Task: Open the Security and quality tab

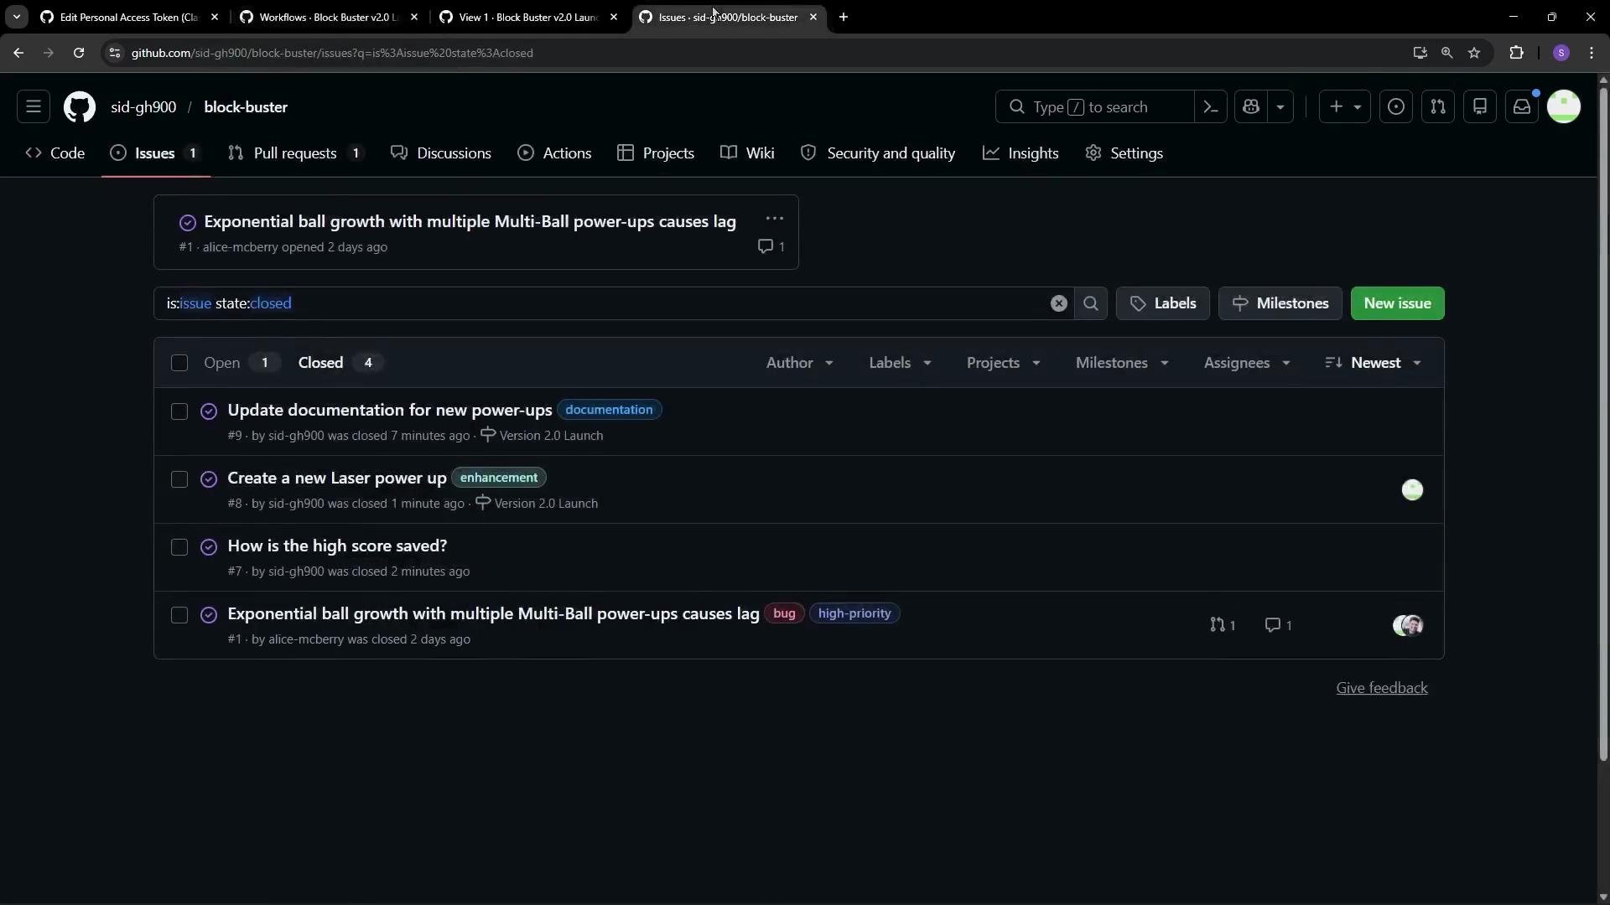Action: [878, 153]
